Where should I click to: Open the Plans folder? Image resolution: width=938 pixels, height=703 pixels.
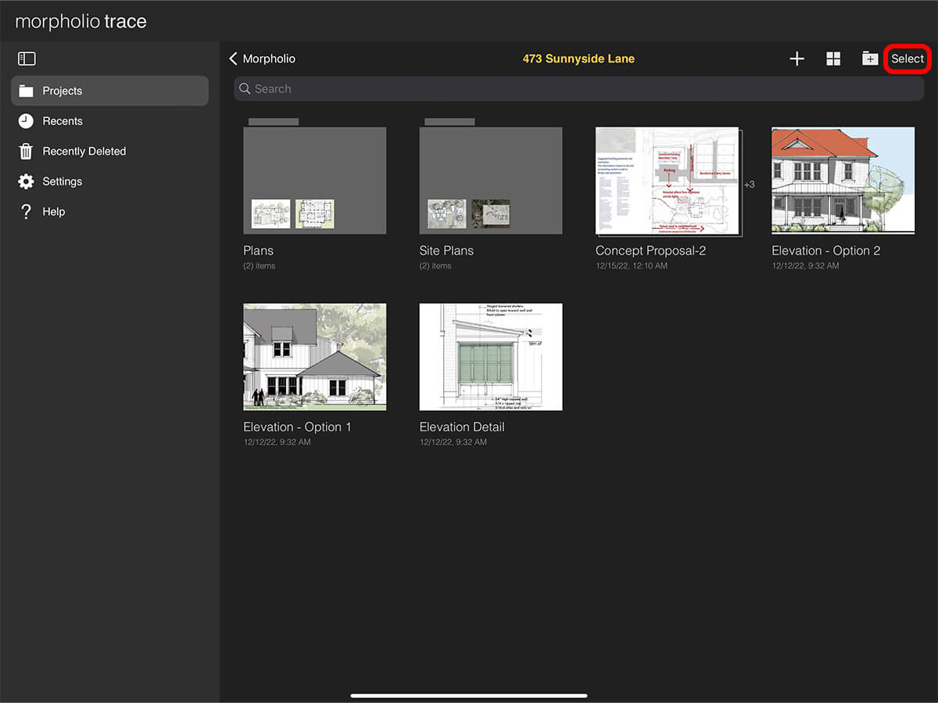(x=314, y=180)
